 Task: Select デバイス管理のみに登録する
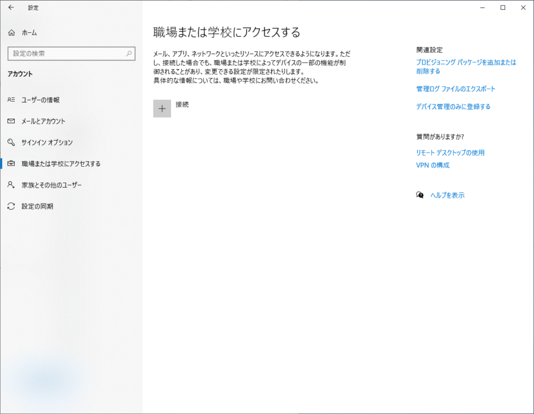pyautogui.click(x=452, y=105)
